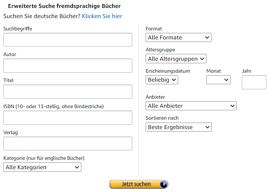The image size is (274, 192).
Task: Expand the Kategorie 'Alle Kategorien' dropdown
Action: point(42,167)
